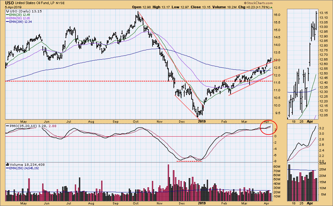The width and height of the screenshot is (333, 206).
Task: Click the 'Chg +0.23 (+1.78%)' value
Action: point(254,7)
